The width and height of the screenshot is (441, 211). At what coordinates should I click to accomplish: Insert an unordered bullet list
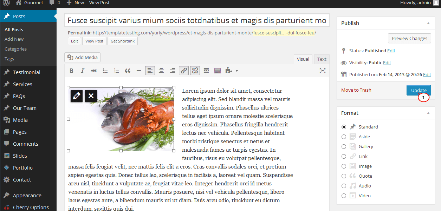click(105, 70)
